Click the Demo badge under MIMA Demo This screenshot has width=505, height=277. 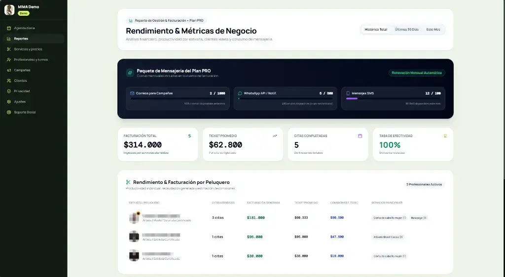(24, 13)
